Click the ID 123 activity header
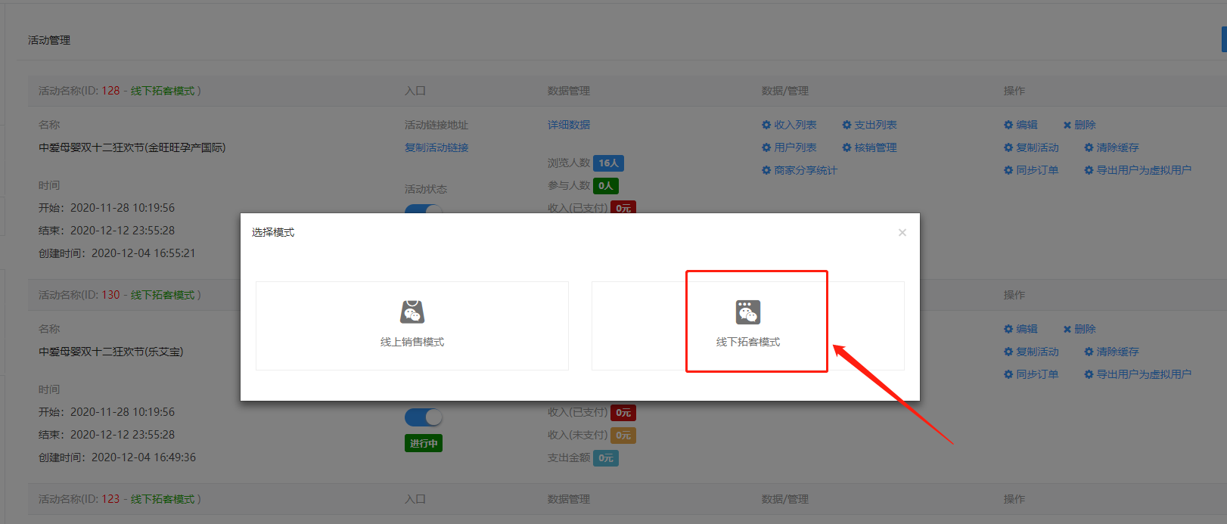1227x524 pixels. [x=120, y=499]
